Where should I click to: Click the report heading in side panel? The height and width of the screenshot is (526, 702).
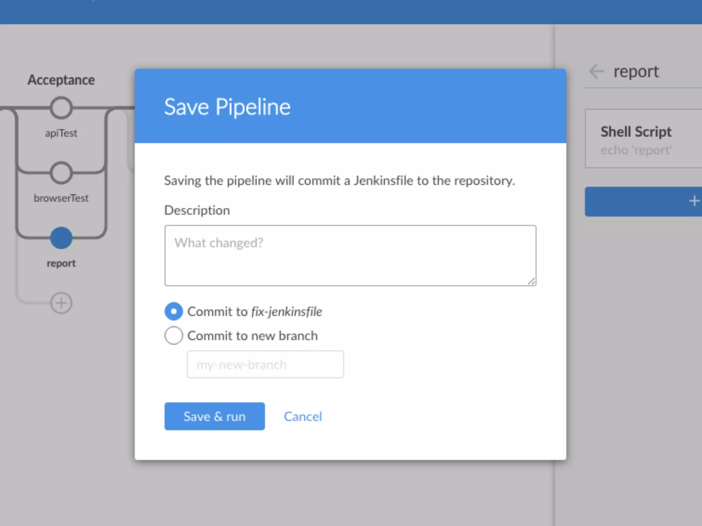(636, 72)
